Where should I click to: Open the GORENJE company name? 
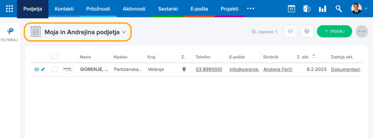pos(94,69)
